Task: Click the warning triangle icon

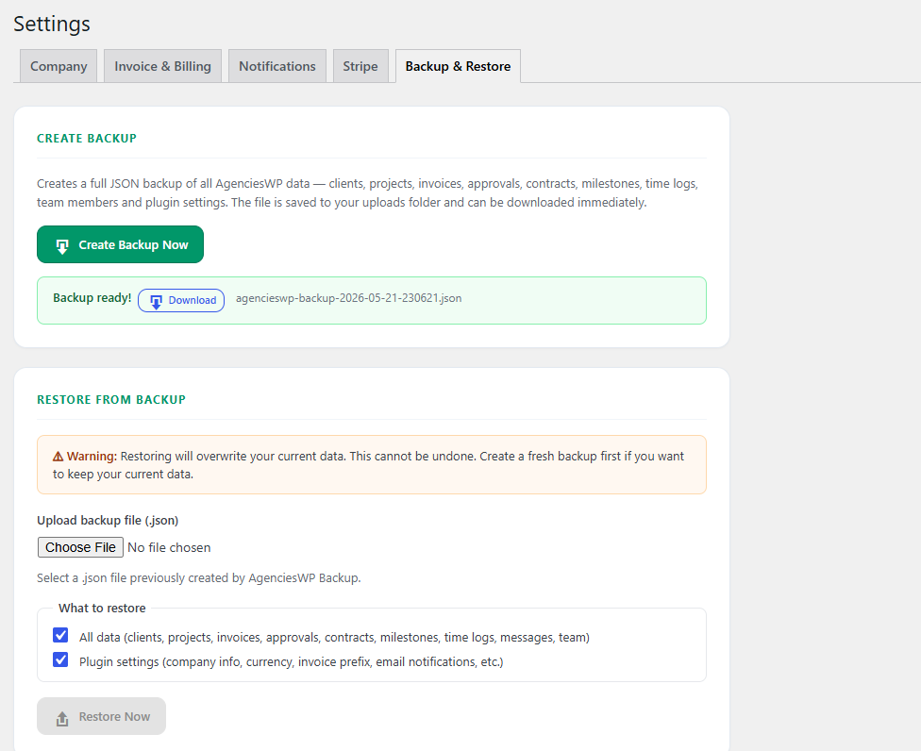Action: [59, 457]
